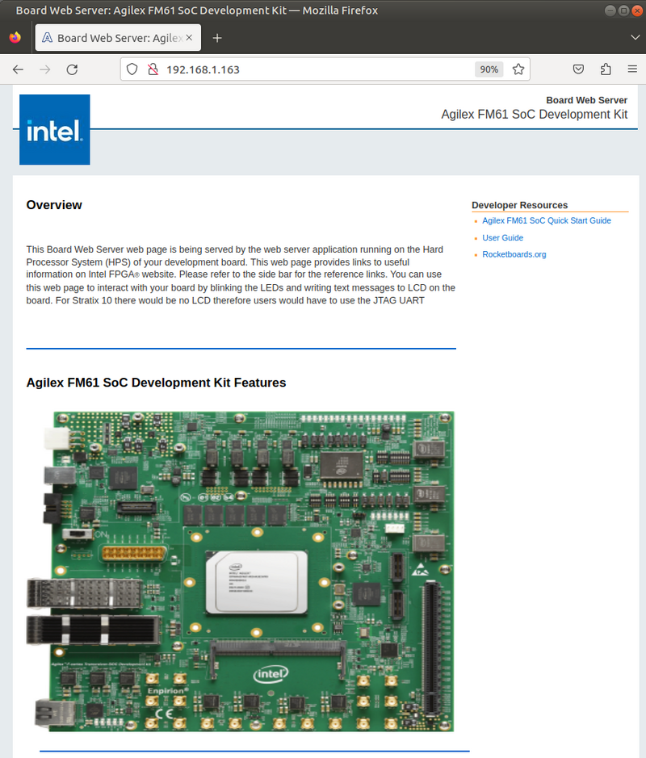
Task: Reload the current page
Action: coord(72,69)
